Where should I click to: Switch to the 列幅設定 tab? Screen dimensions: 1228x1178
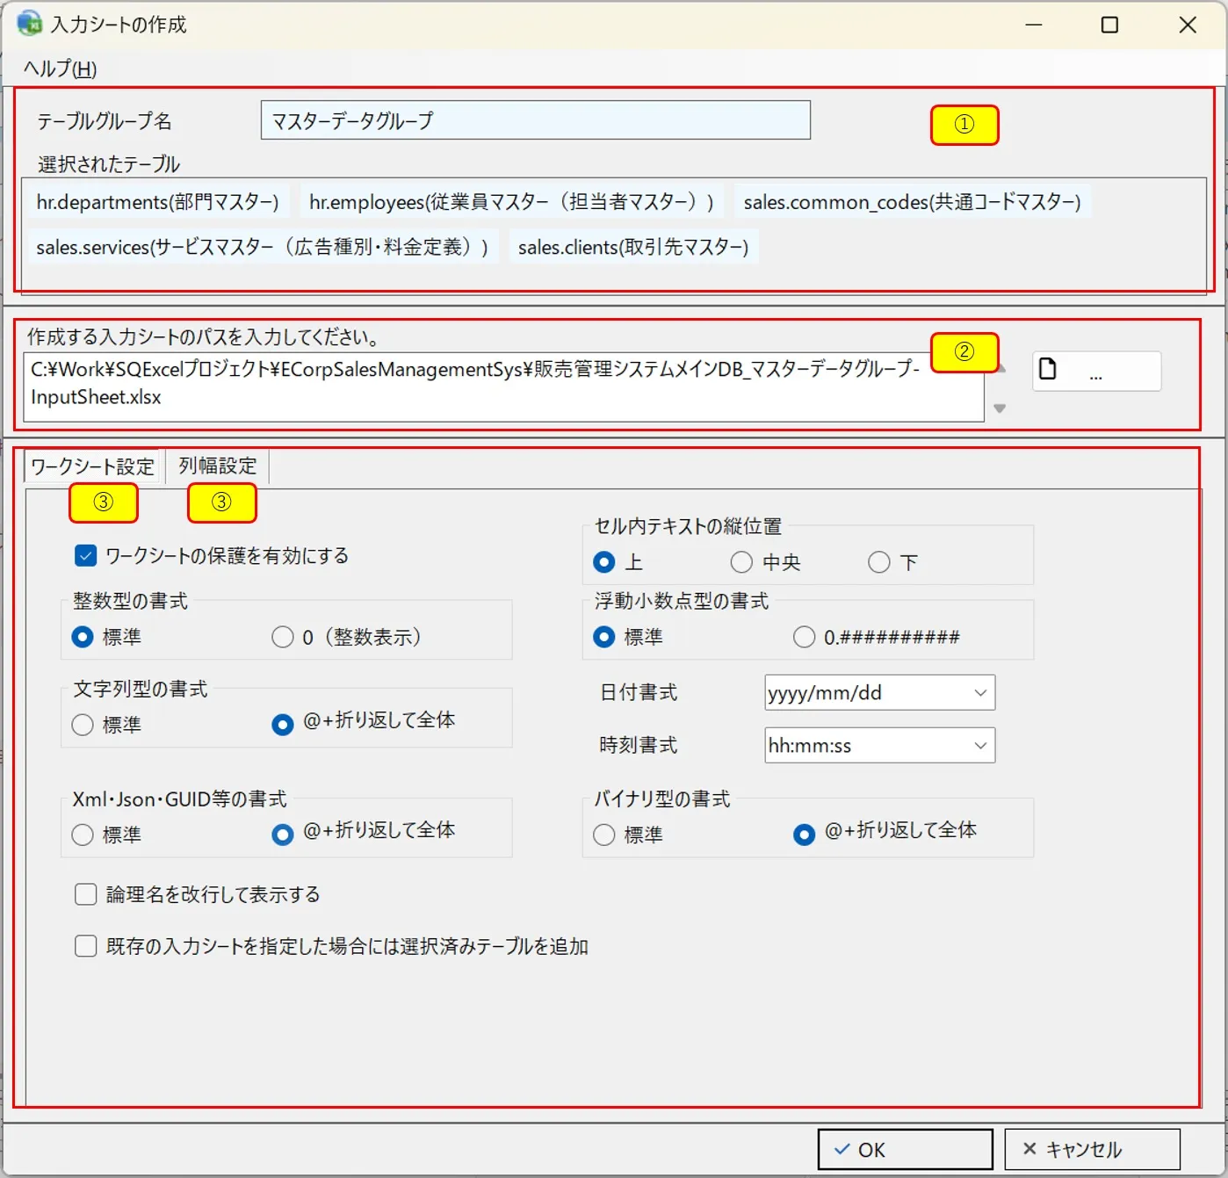pos(218,466)
